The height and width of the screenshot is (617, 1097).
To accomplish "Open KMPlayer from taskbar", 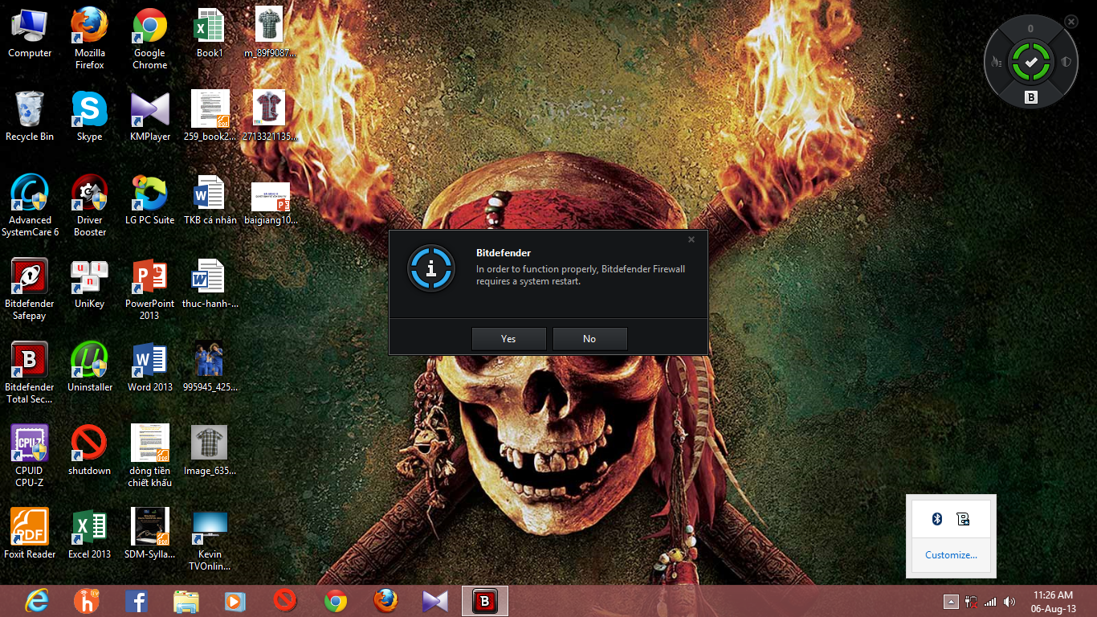I will [x=435, y=601].
